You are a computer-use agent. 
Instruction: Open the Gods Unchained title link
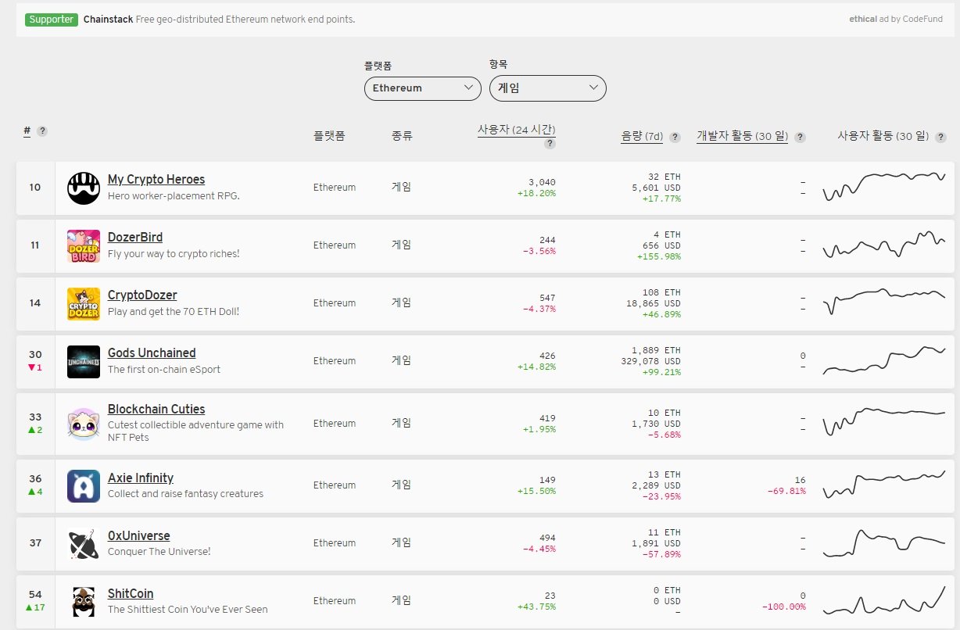point(152,353)
